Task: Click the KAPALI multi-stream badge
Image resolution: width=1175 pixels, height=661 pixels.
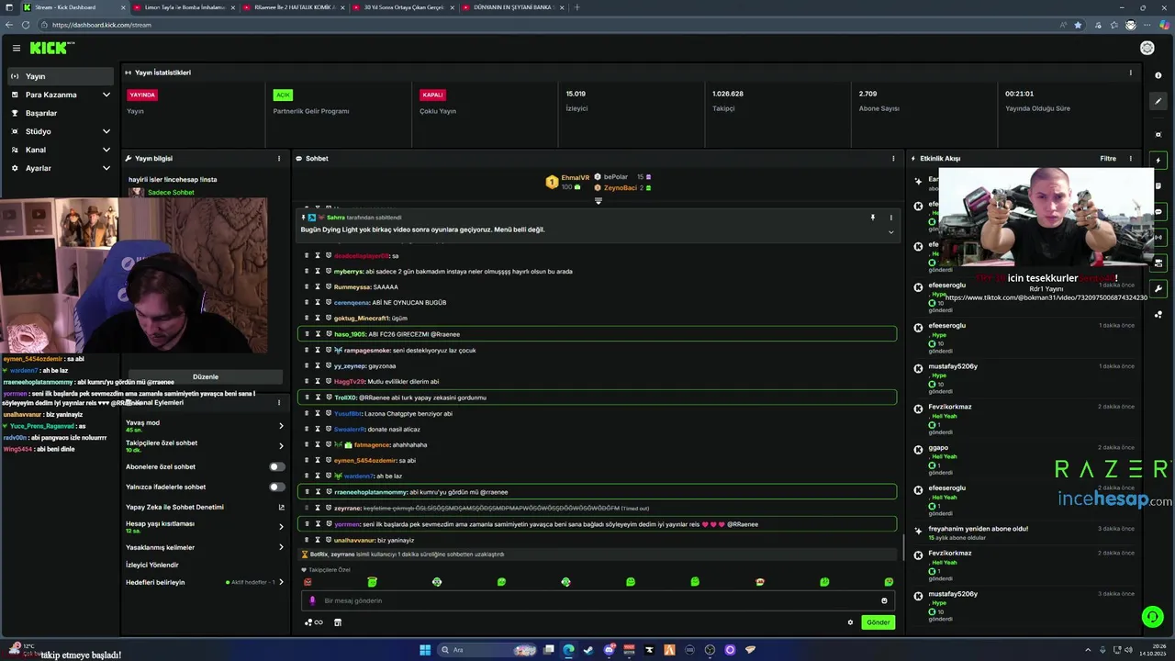Action: 432,95
